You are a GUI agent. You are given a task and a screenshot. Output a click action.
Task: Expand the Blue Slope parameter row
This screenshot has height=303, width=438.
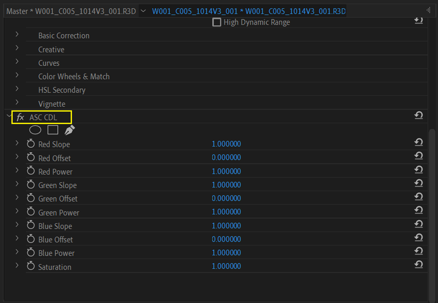[x=17, y=225]
